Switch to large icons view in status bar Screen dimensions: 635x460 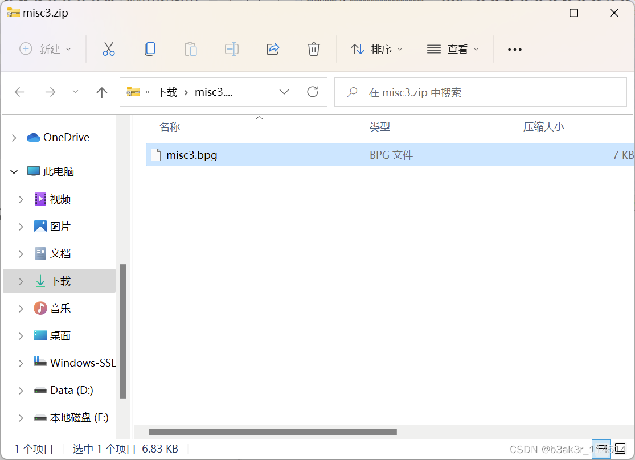pos(621,449)
